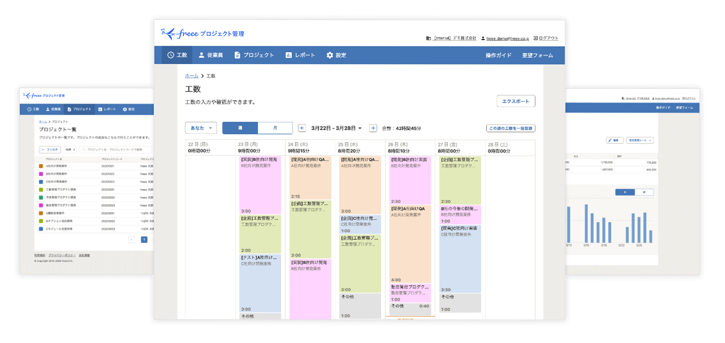Click the エクスポート button
The image size is (725, 343).
coord(516,101)
